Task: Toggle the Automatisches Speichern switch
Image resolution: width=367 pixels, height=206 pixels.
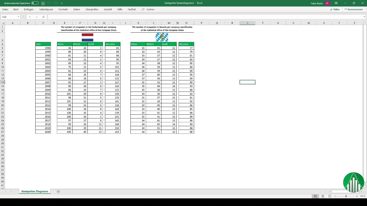Action: 35,3
